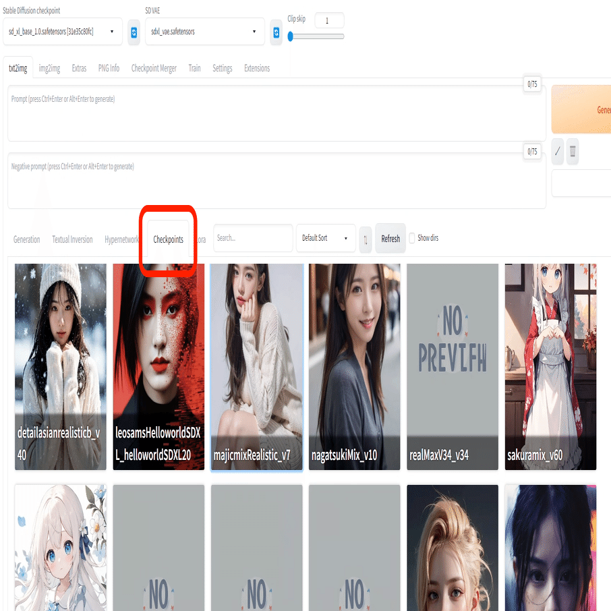Open the Train tab
611x611 pixels.
pos(194,68)
